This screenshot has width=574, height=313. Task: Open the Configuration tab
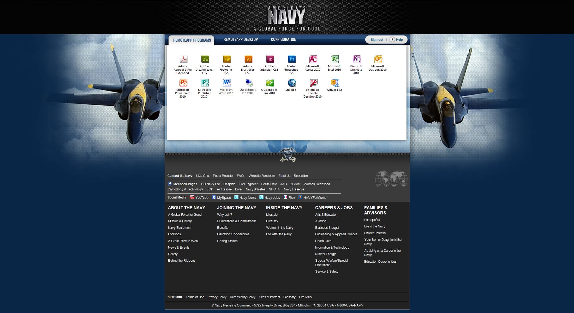point(284,40)
